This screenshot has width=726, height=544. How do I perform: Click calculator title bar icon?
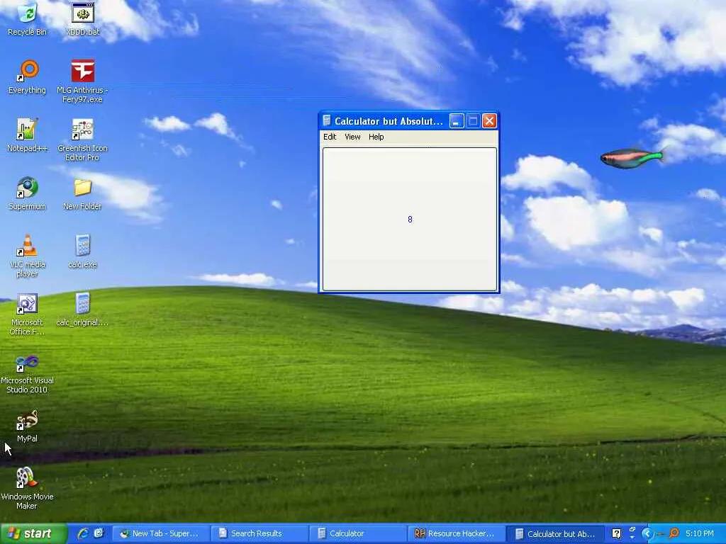pos(327,120)
